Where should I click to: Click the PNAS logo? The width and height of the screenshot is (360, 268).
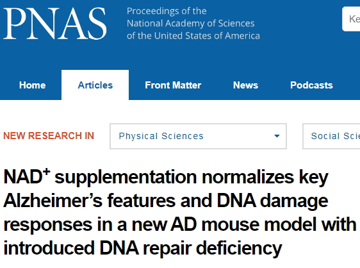click(54, 24)
